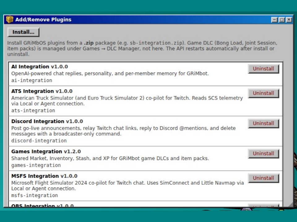The height and width of the screenshot is (222, 297).
Task: Click the "Add/Remove Plugins" window title
Action: pyautogui.click(x=43, y=20)
